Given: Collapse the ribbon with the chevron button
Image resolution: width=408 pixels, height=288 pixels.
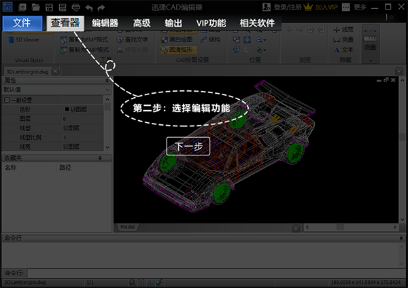Looking at the screenshot, I should tap(392, 17).
